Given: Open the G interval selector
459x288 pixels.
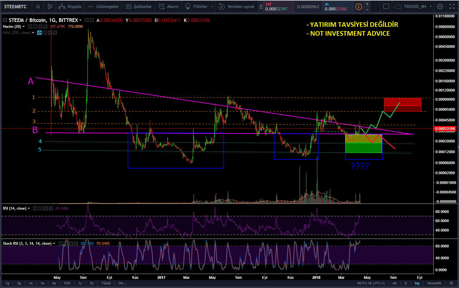Looking at the screenshot, I should [x=38, y=6].
